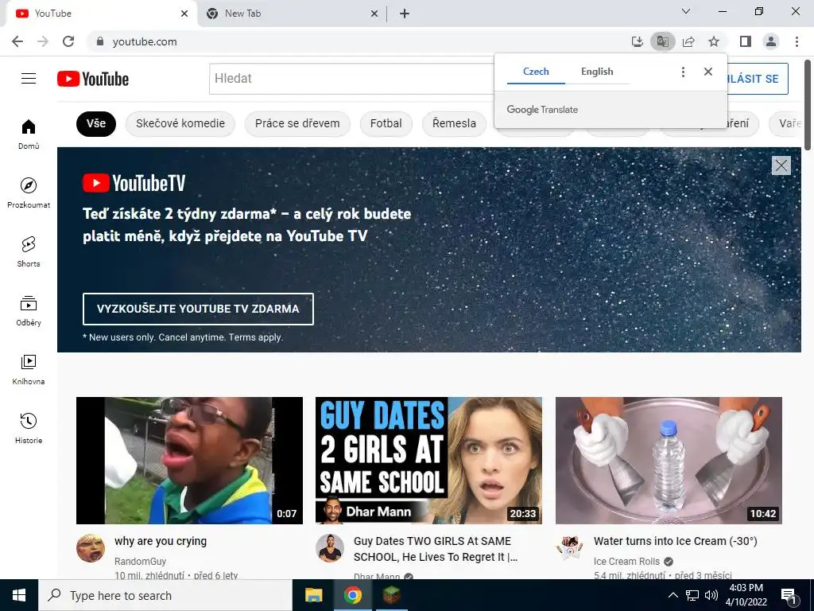The image size is (814, 611).
Task: Open RandomGuy channel avatar
Action: [91, 547]
